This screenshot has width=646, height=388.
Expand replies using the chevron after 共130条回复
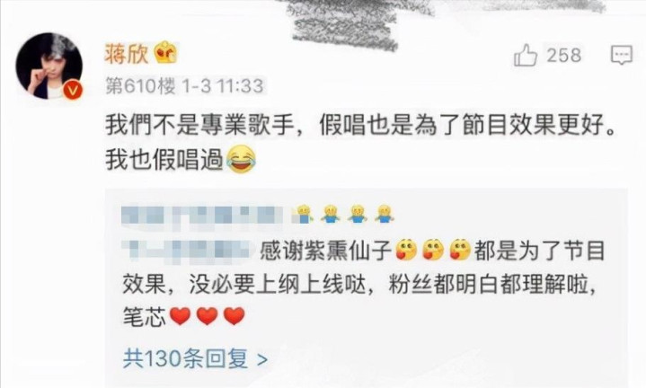262,359
